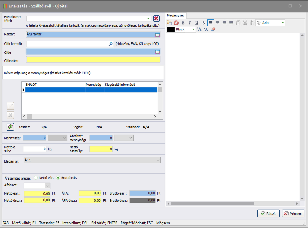Open the Áfakulcs dropdown

pyautogui.click(x=47, y=186)
